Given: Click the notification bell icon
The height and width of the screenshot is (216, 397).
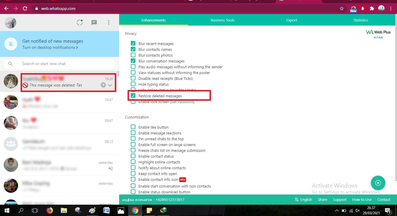Looking at the screenshot, I should click(x=10, y=44).
